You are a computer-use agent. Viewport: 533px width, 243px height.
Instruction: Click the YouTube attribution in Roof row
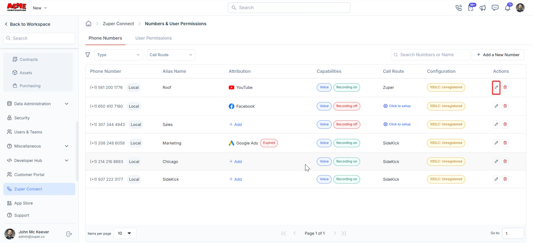pyautogui.click(x=241, y=87)
